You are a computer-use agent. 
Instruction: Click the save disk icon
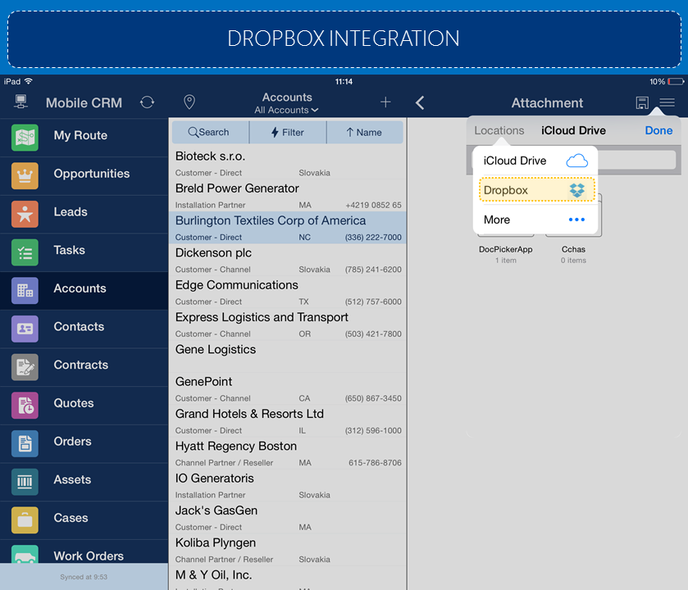point(642,102)
